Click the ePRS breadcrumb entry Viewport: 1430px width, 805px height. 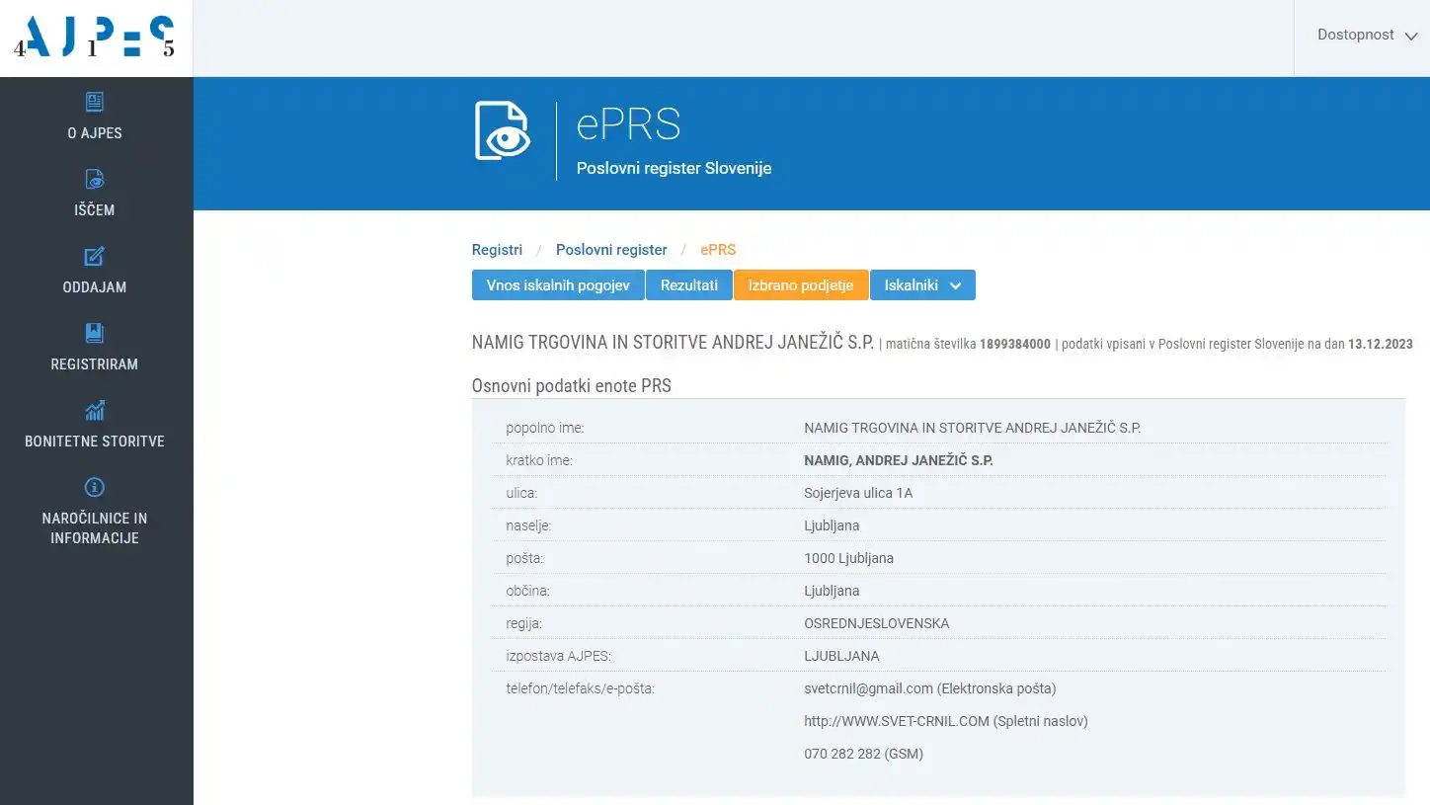(718, 249)
